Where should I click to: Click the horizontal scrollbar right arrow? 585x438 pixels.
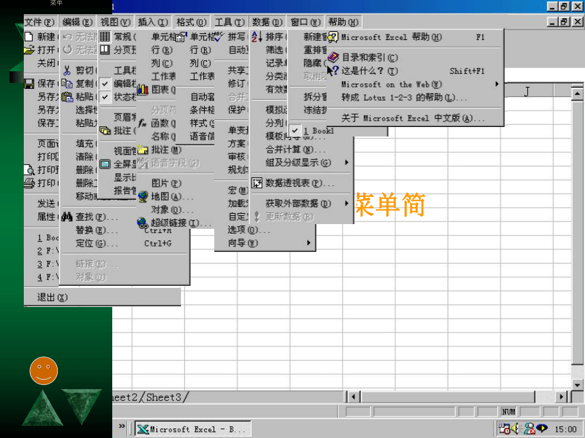click(561, 397)
